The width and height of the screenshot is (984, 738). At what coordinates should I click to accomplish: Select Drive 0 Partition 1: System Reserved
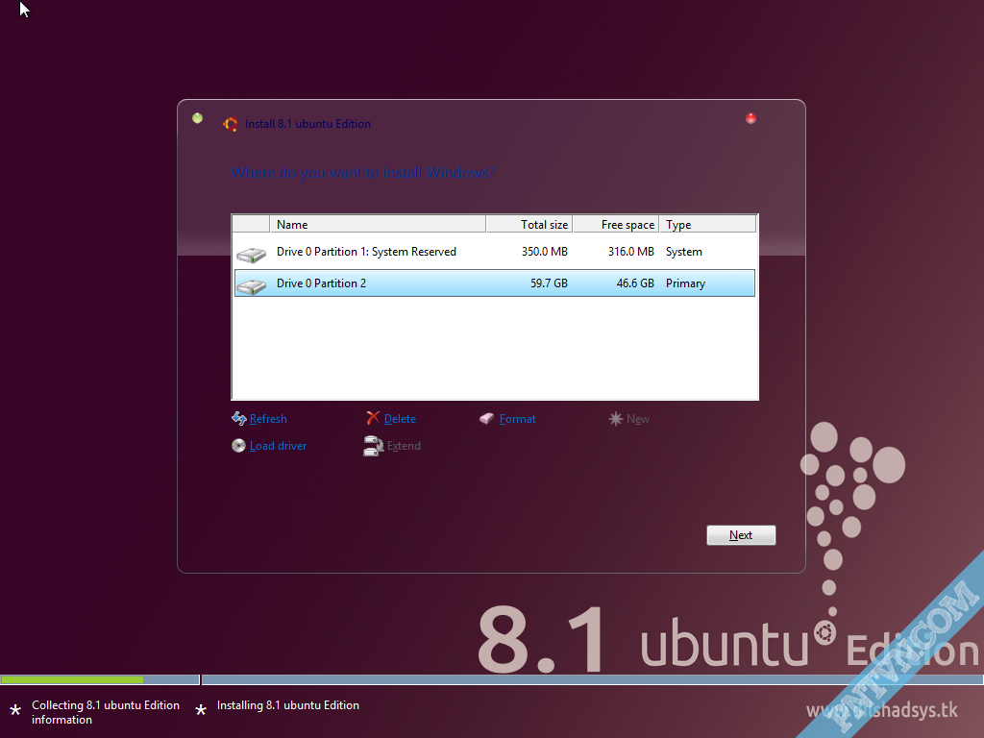pos(495,252)
